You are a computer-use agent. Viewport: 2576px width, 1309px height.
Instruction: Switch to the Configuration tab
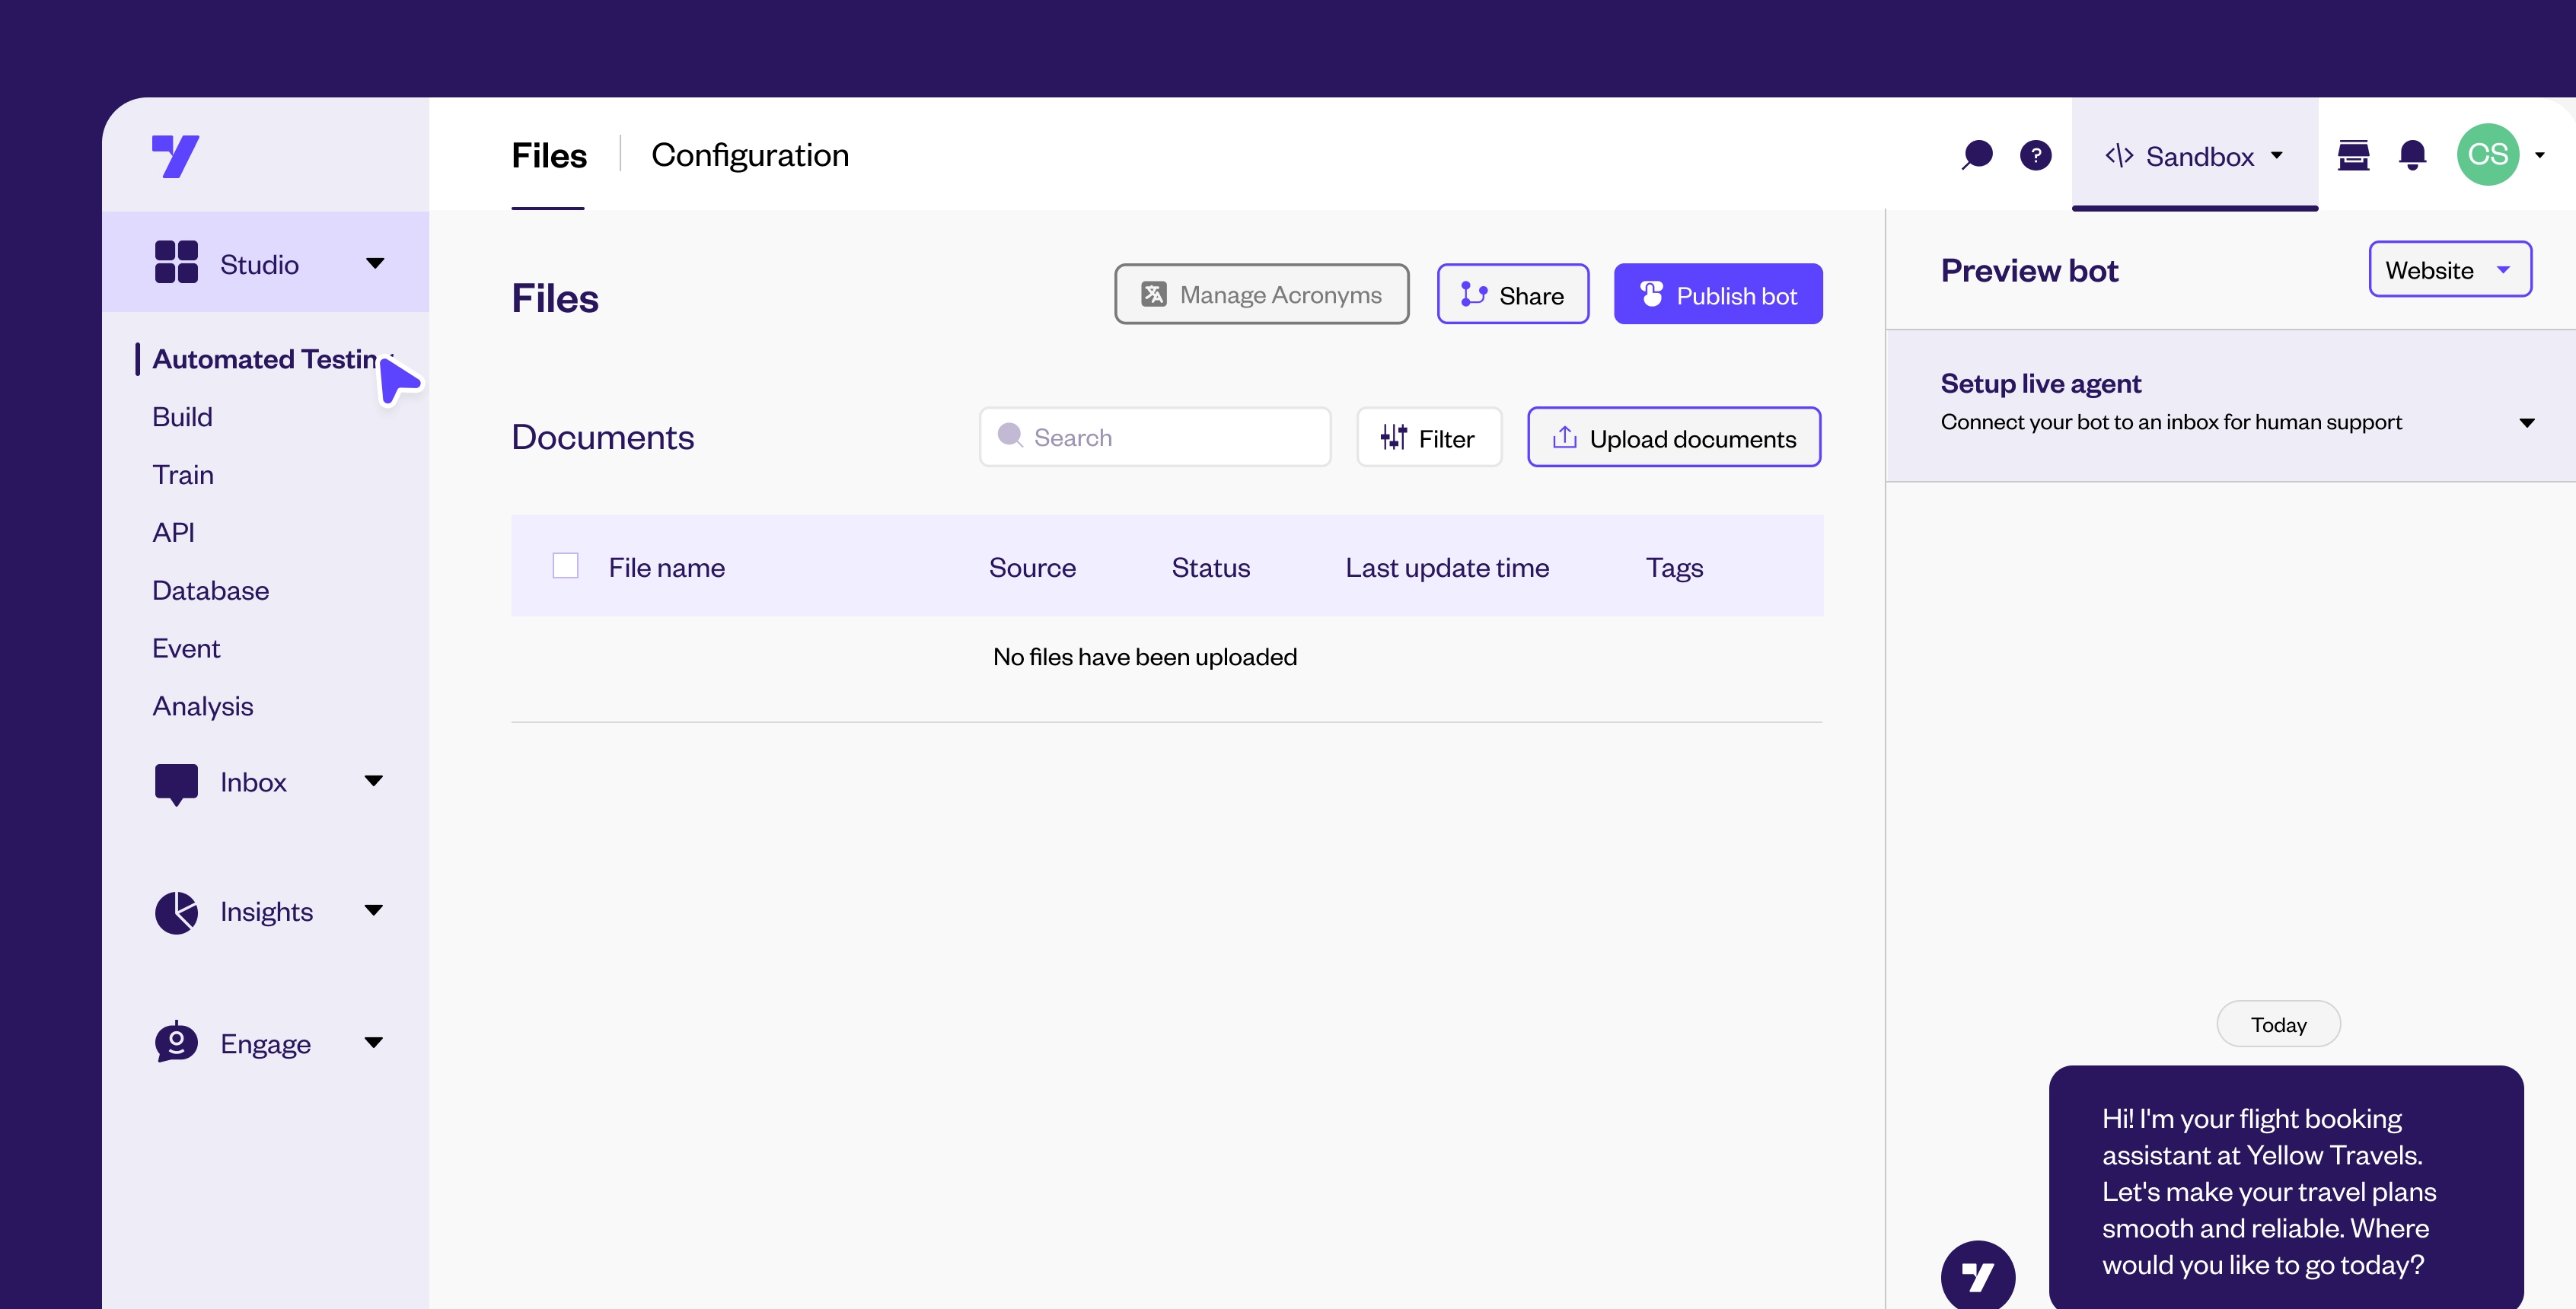tap(750, 155)
